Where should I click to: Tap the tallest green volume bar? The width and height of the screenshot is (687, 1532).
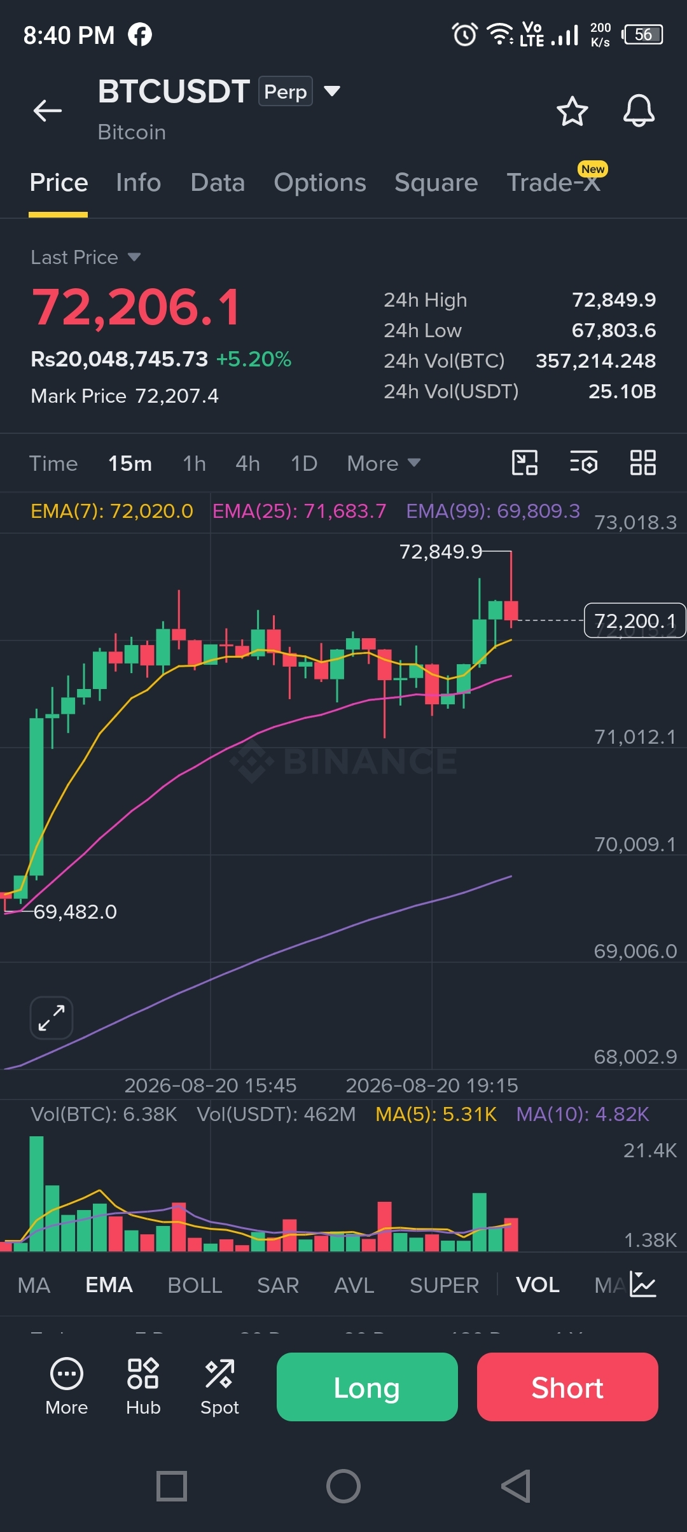click(x=37, y=1194)
